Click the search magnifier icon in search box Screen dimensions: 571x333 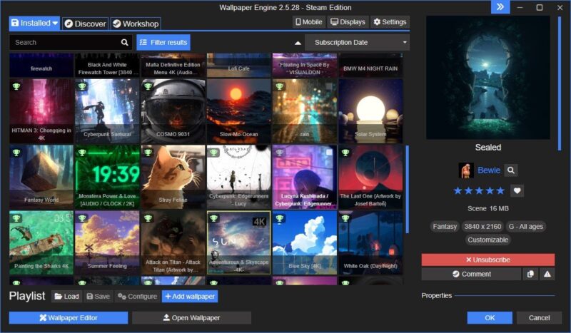point(124,43)
